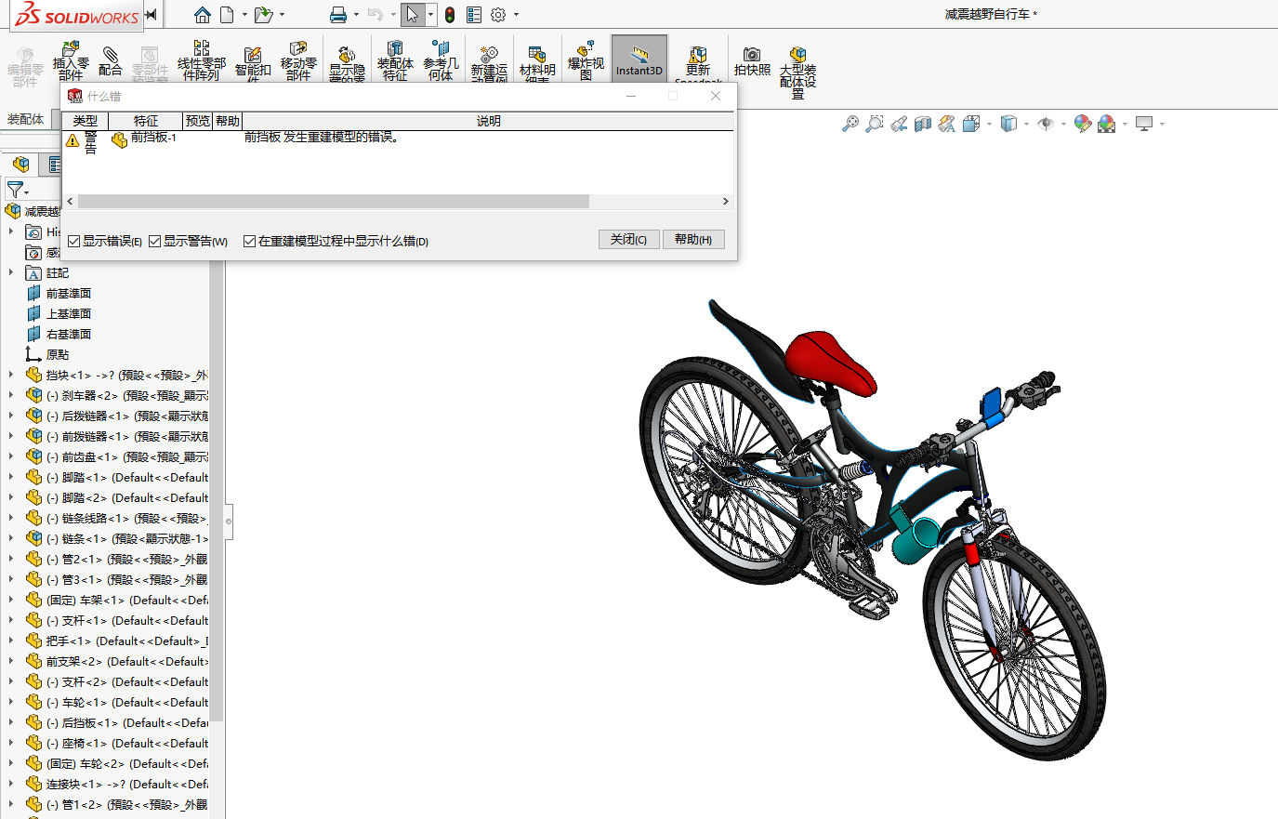The image size is (1278, 819).
Task: Open 材料明细表 bill of materials tool
Action: coord(537,63)
